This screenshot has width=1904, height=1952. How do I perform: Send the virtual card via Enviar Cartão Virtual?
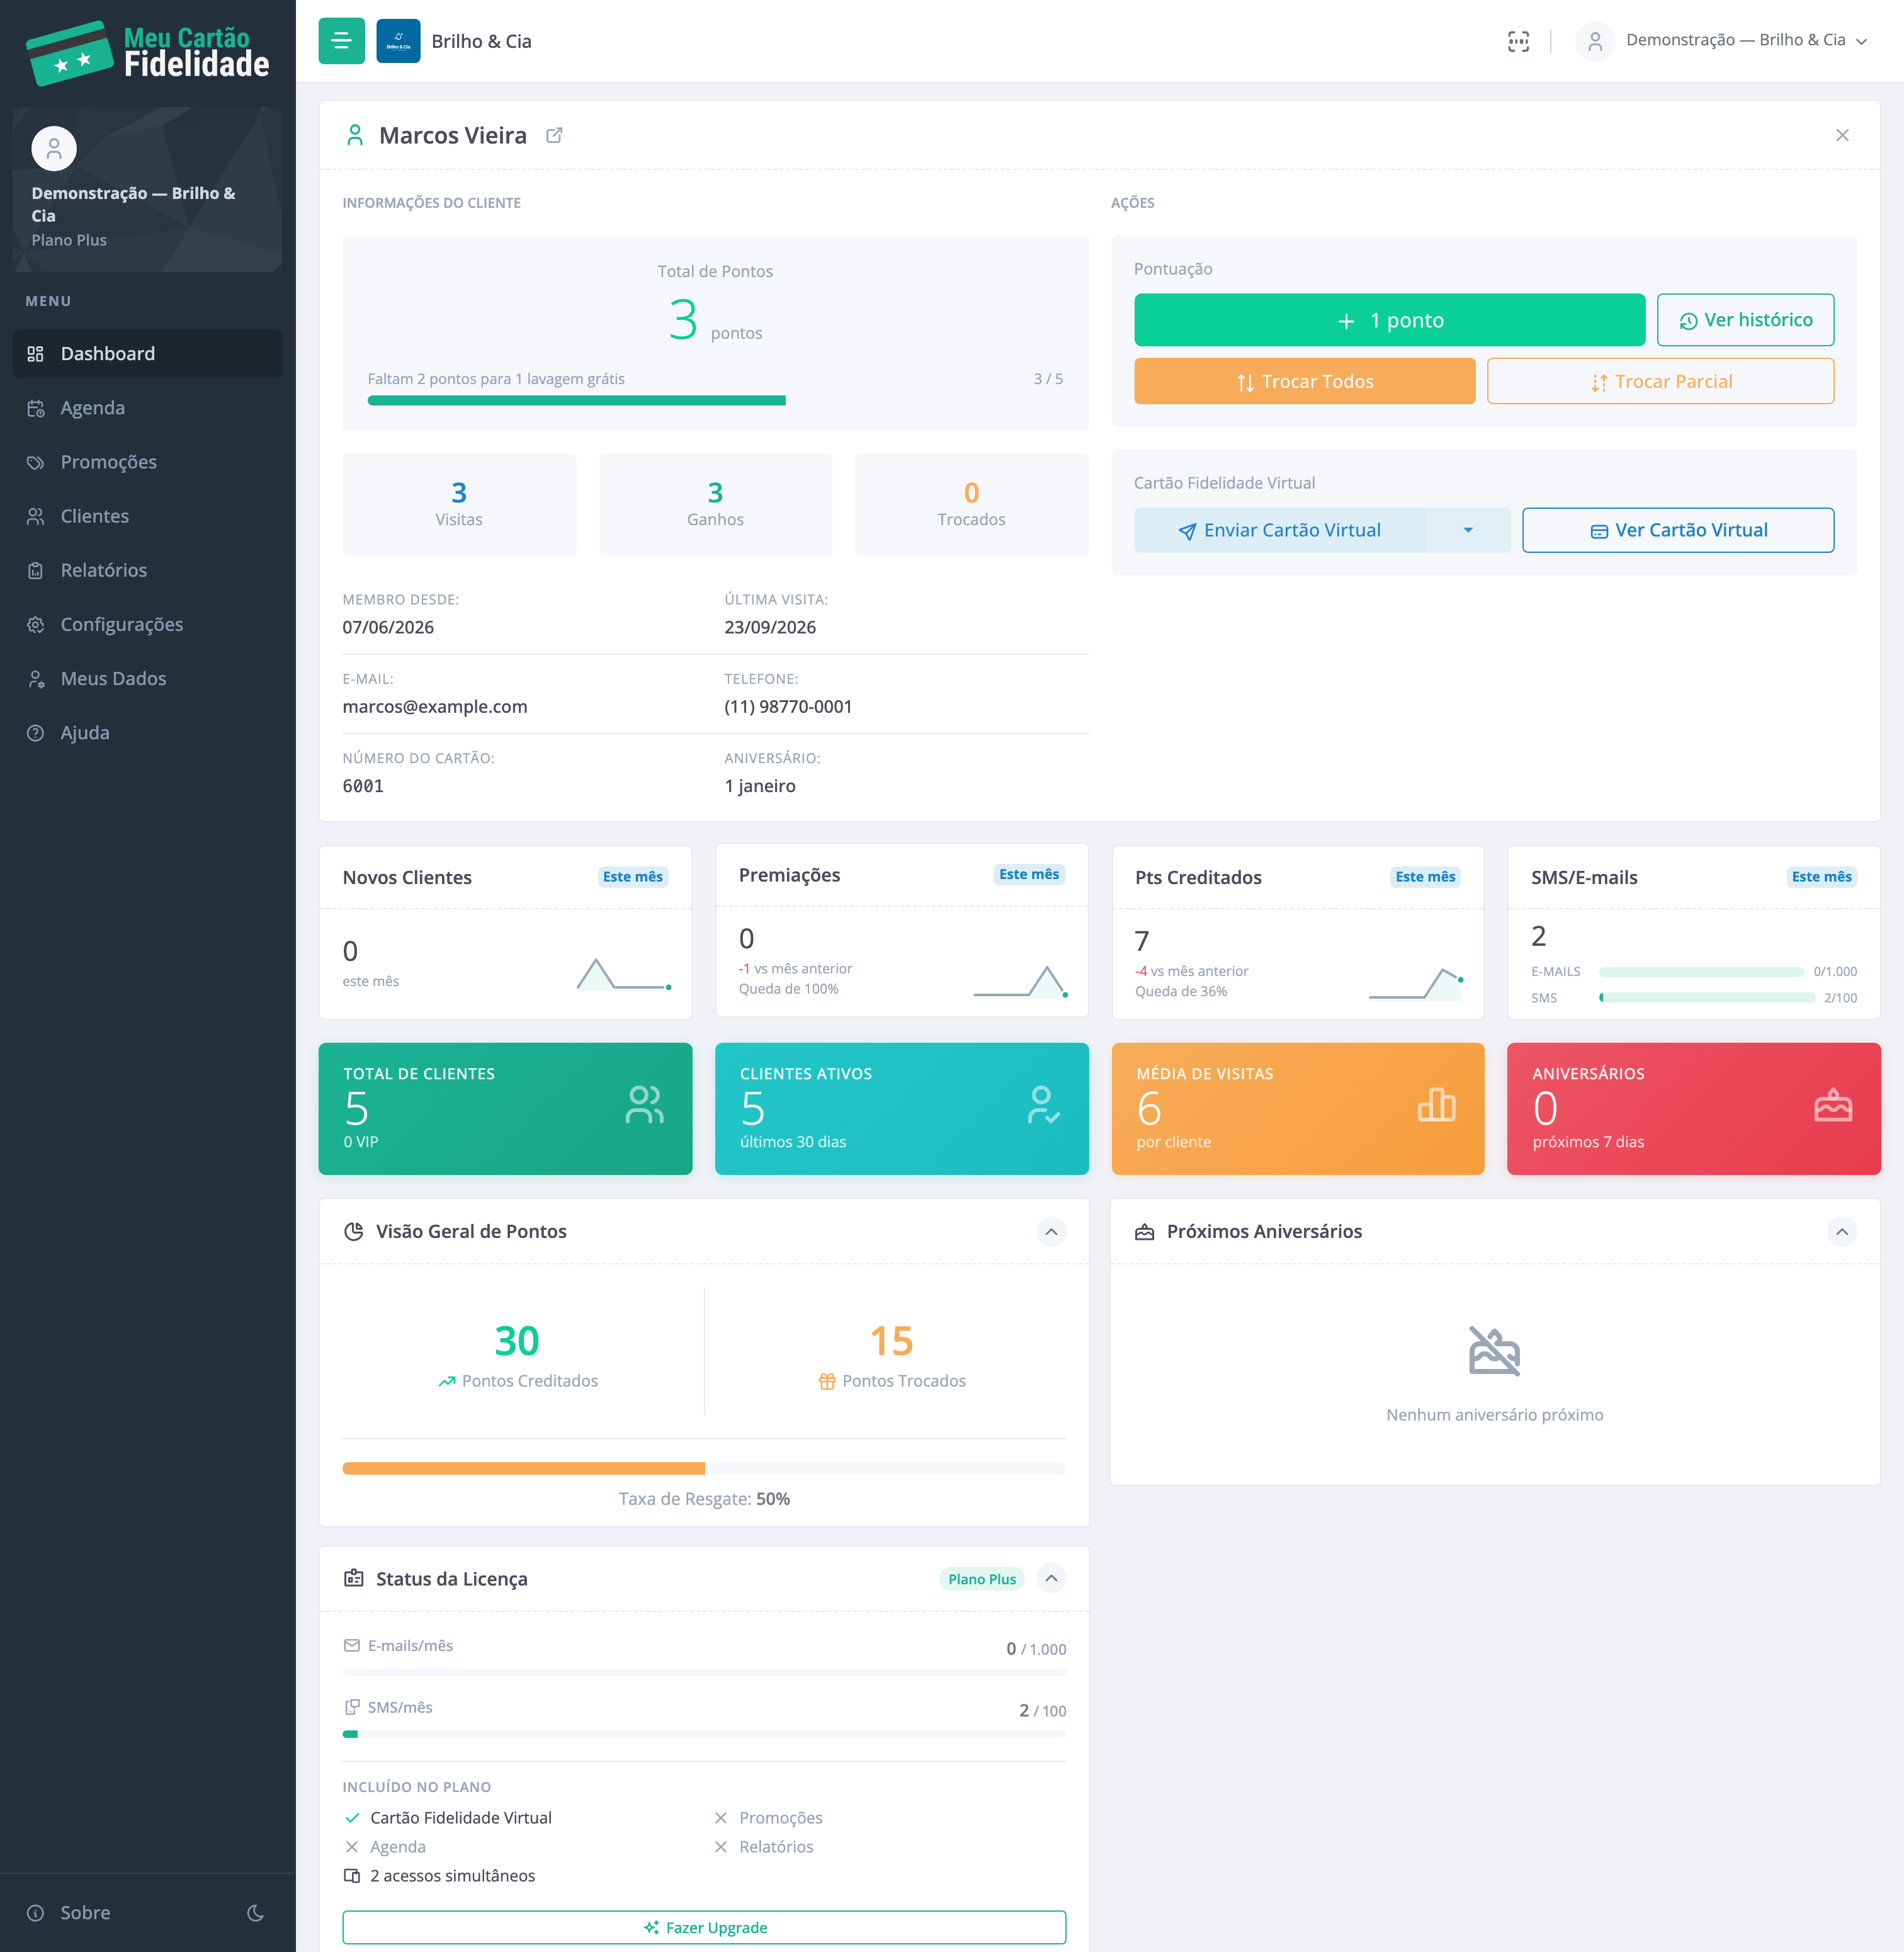pos(1279,530)
